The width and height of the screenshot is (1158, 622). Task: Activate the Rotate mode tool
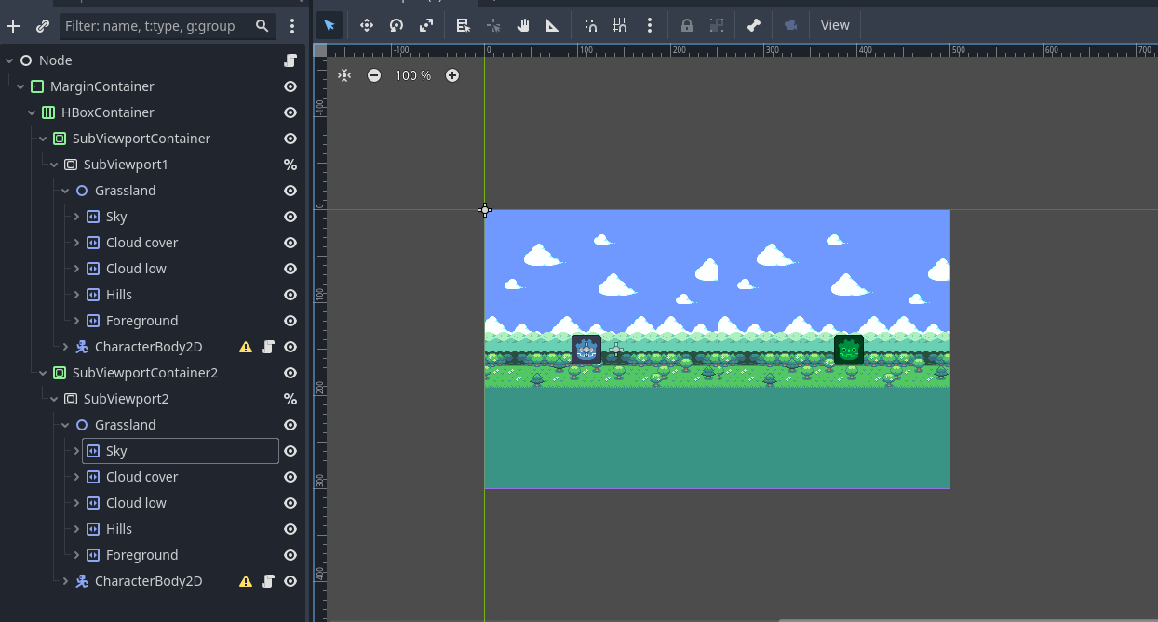pos(396,25)
